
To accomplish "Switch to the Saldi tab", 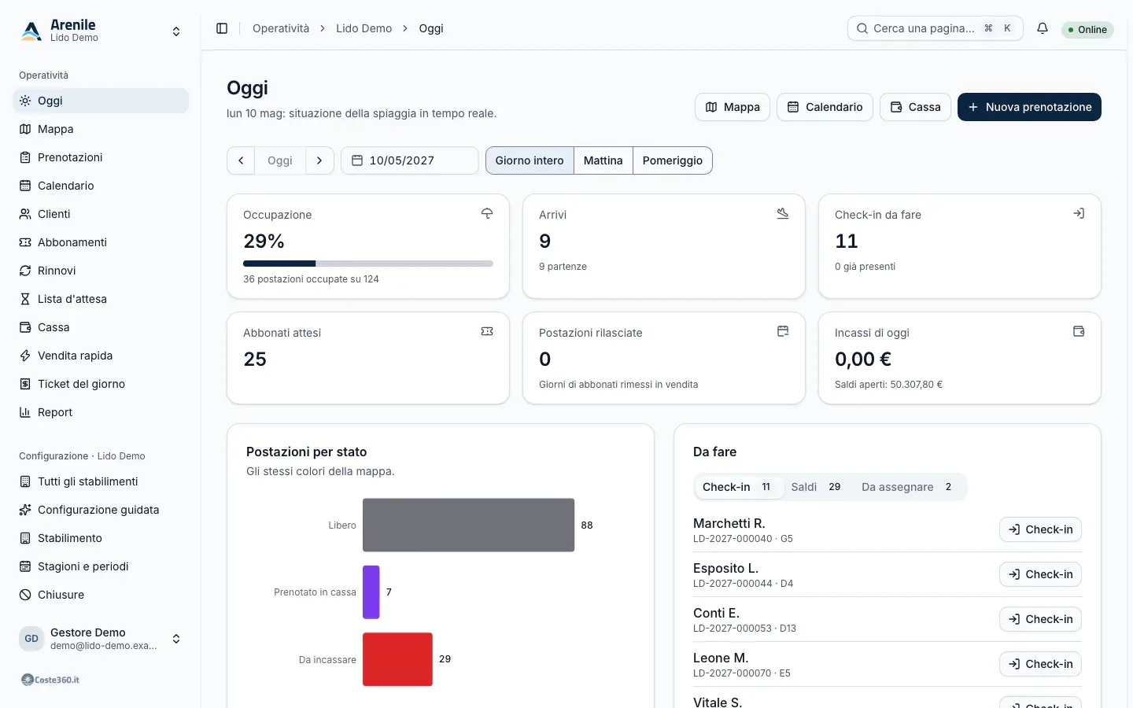I will (x=817, y=487).
